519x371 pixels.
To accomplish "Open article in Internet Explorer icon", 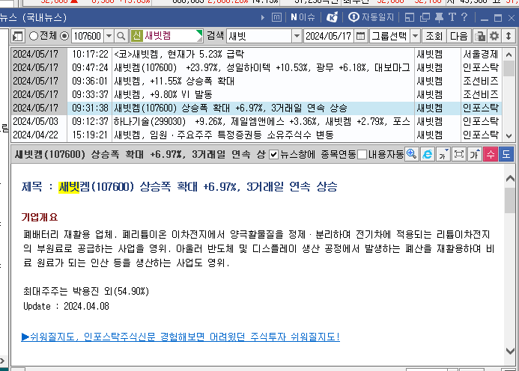I will point(428,154).
